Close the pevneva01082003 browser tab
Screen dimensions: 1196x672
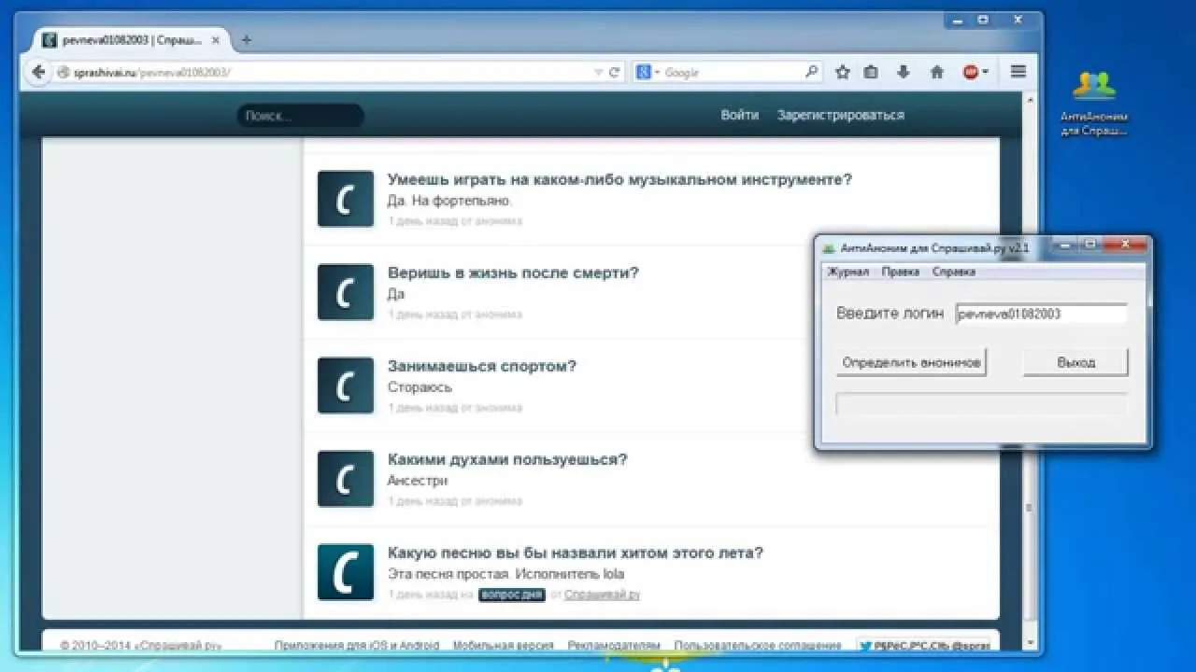coord(218,40)
